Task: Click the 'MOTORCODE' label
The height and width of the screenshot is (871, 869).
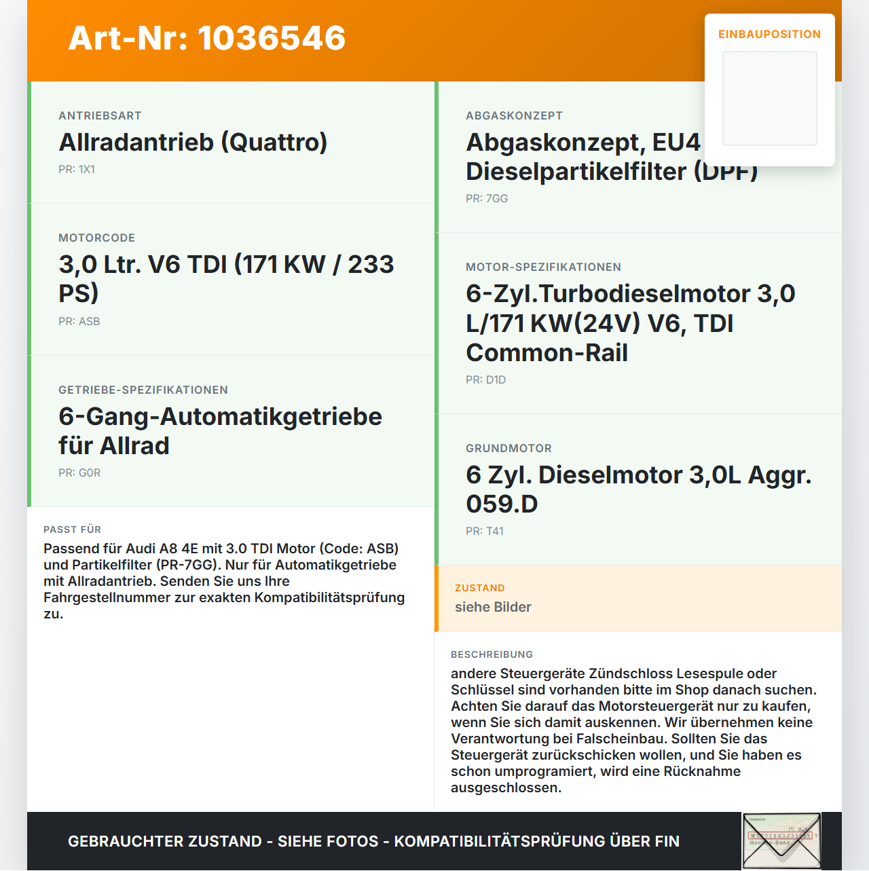Action: (96, 238)
